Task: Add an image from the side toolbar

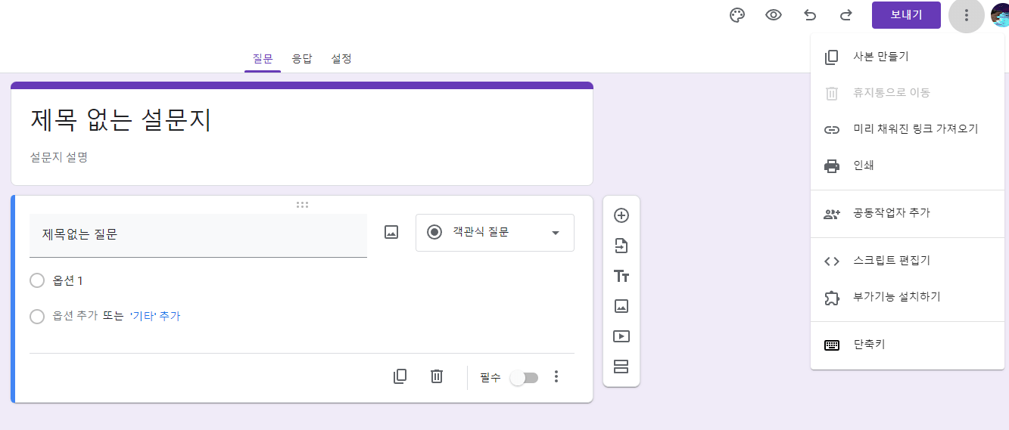Action: [x=621, y=306]
